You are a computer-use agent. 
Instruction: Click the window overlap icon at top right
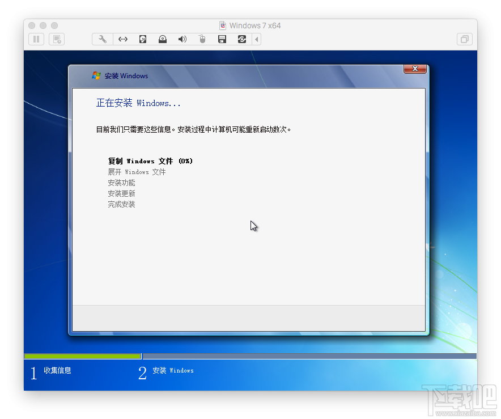point(464,39)
